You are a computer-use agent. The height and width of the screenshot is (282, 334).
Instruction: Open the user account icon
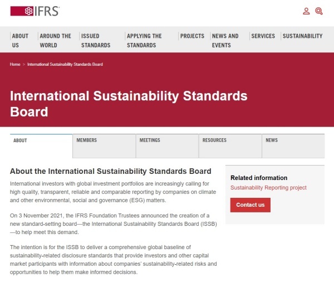[x=306, y=11]
